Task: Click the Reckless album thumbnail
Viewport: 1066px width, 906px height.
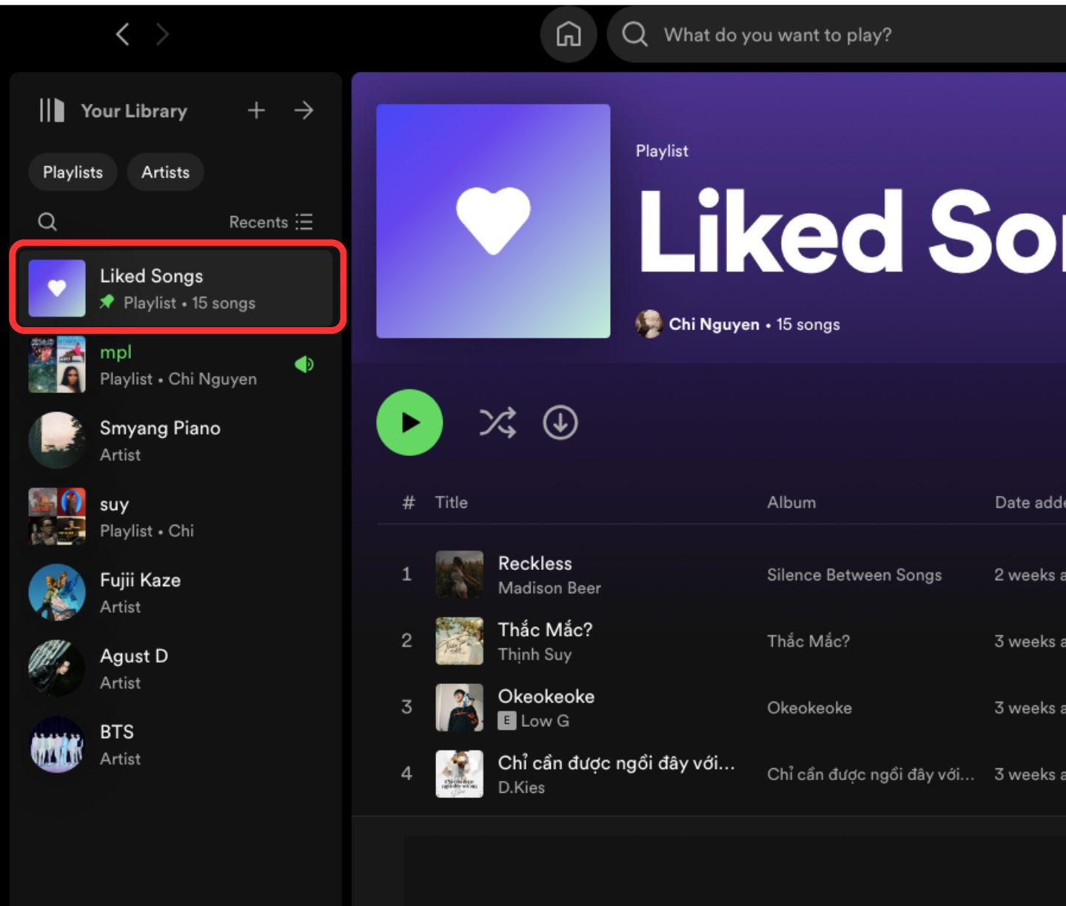Action: coord(459,574)
